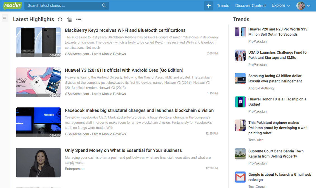Click the Samsung lawsuit trend thumbnail
Screen dimensions: 316x188
click(240, 78)
